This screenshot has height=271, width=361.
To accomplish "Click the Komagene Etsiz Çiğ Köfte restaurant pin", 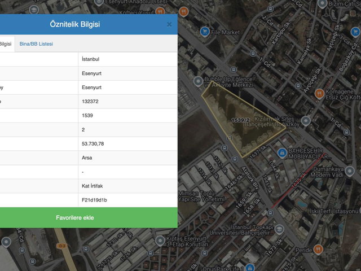I will [319, 94].
